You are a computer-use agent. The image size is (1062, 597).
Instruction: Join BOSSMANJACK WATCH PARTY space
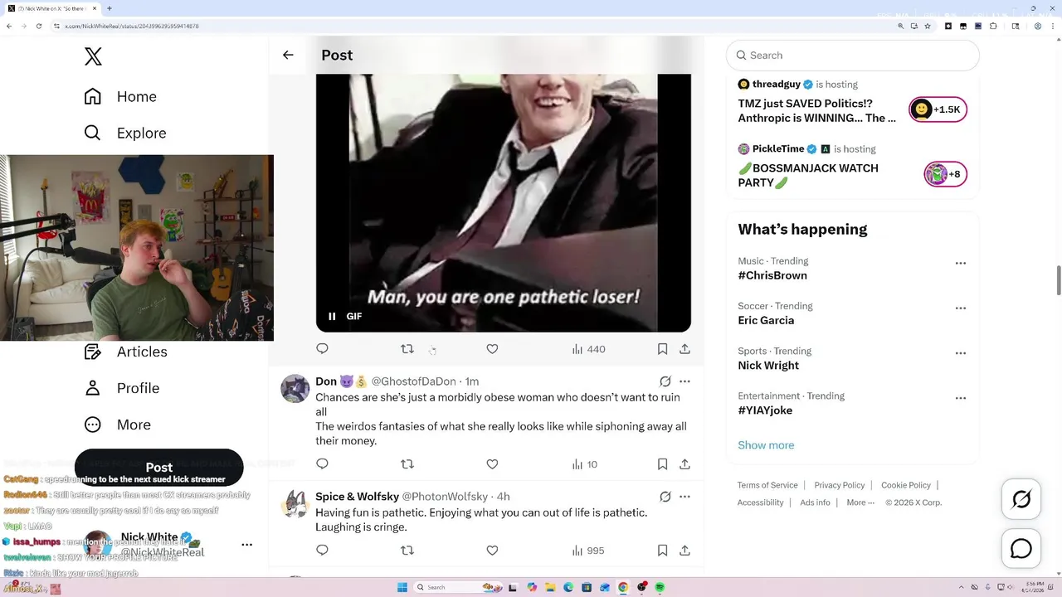click(808, 175)
